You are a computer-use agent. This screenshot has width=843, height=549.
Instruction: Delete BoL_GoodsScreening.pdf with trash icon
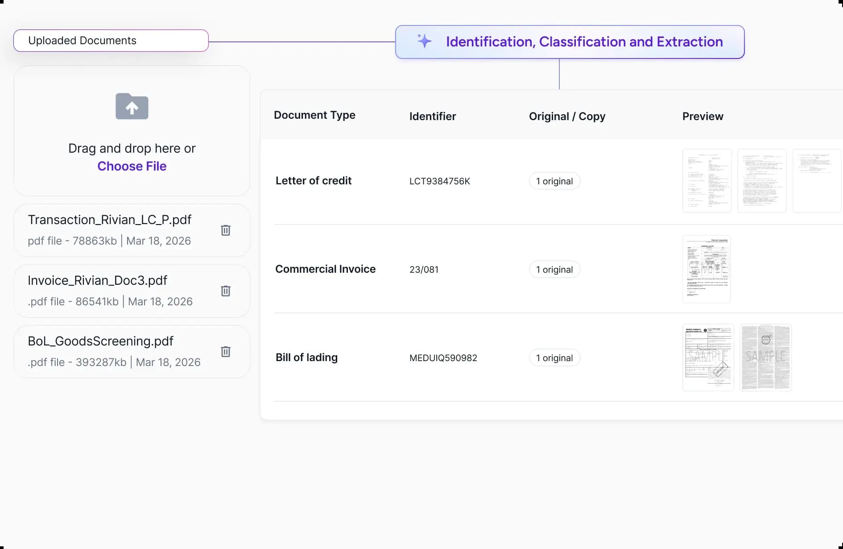pyautogui.click(x=226, y=352)
